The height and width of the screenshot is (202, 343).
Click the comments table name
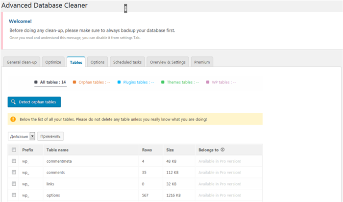pyautogui.click(x=55, y=173)
